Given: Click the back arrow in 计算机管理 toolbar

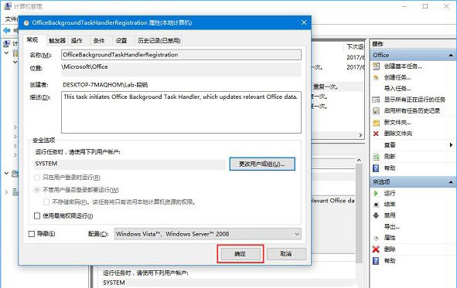Looking at the screenshot, I should (x=6, y=30).
